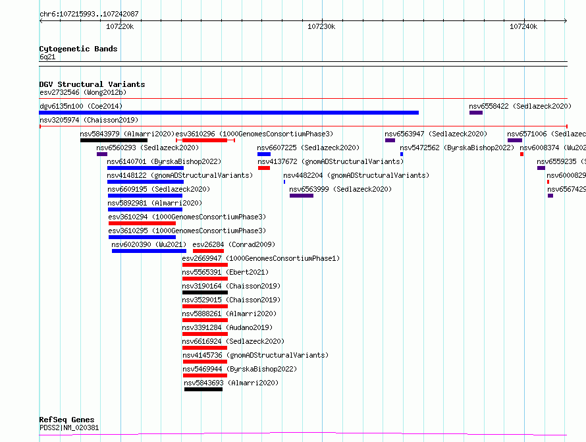The image size is (586, 442).
Task: Open nsv5888261 (Almarri2020) label
Action: 230,314
